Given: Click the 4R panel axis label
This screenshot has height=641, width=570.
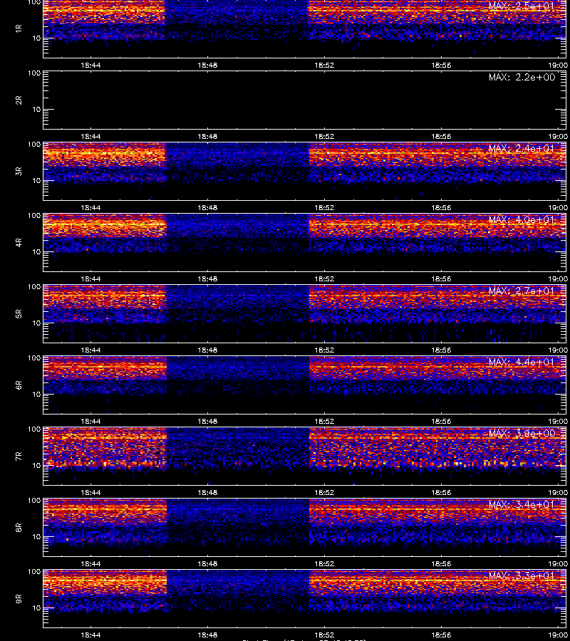Looking at the screenshot, I should 19,242.
